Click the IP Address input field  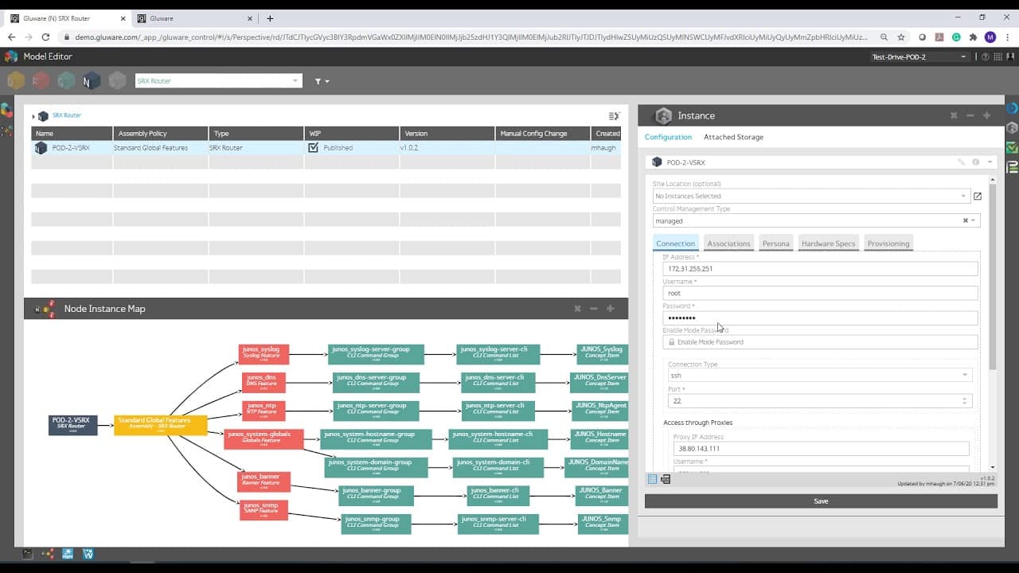click(x=820, y=269)
